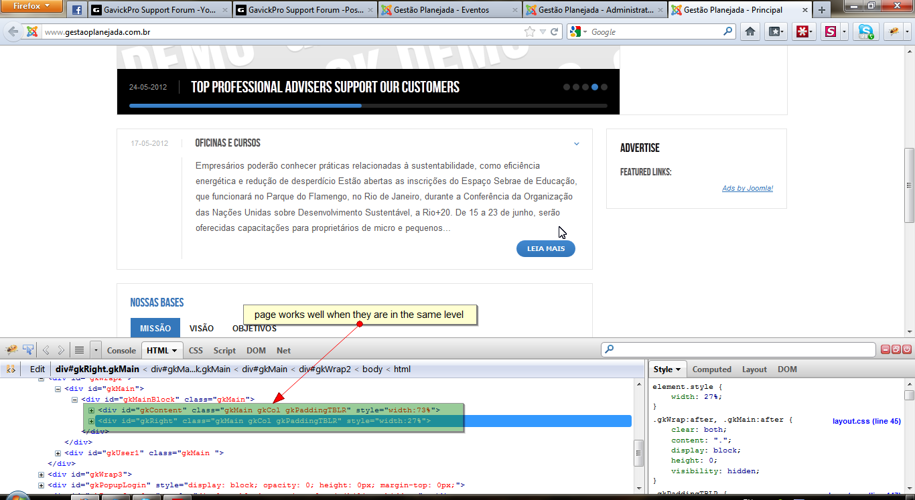Reload the page with the refresh icon
Viewport: 915px width, 500px height.
tap(555, 31)
